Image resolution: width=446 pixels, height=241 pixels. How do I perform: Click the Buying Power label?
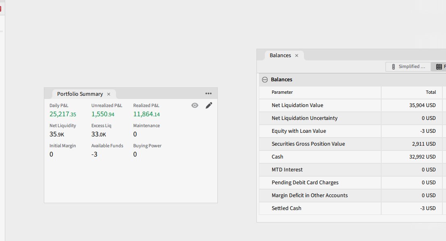(147, 146)
